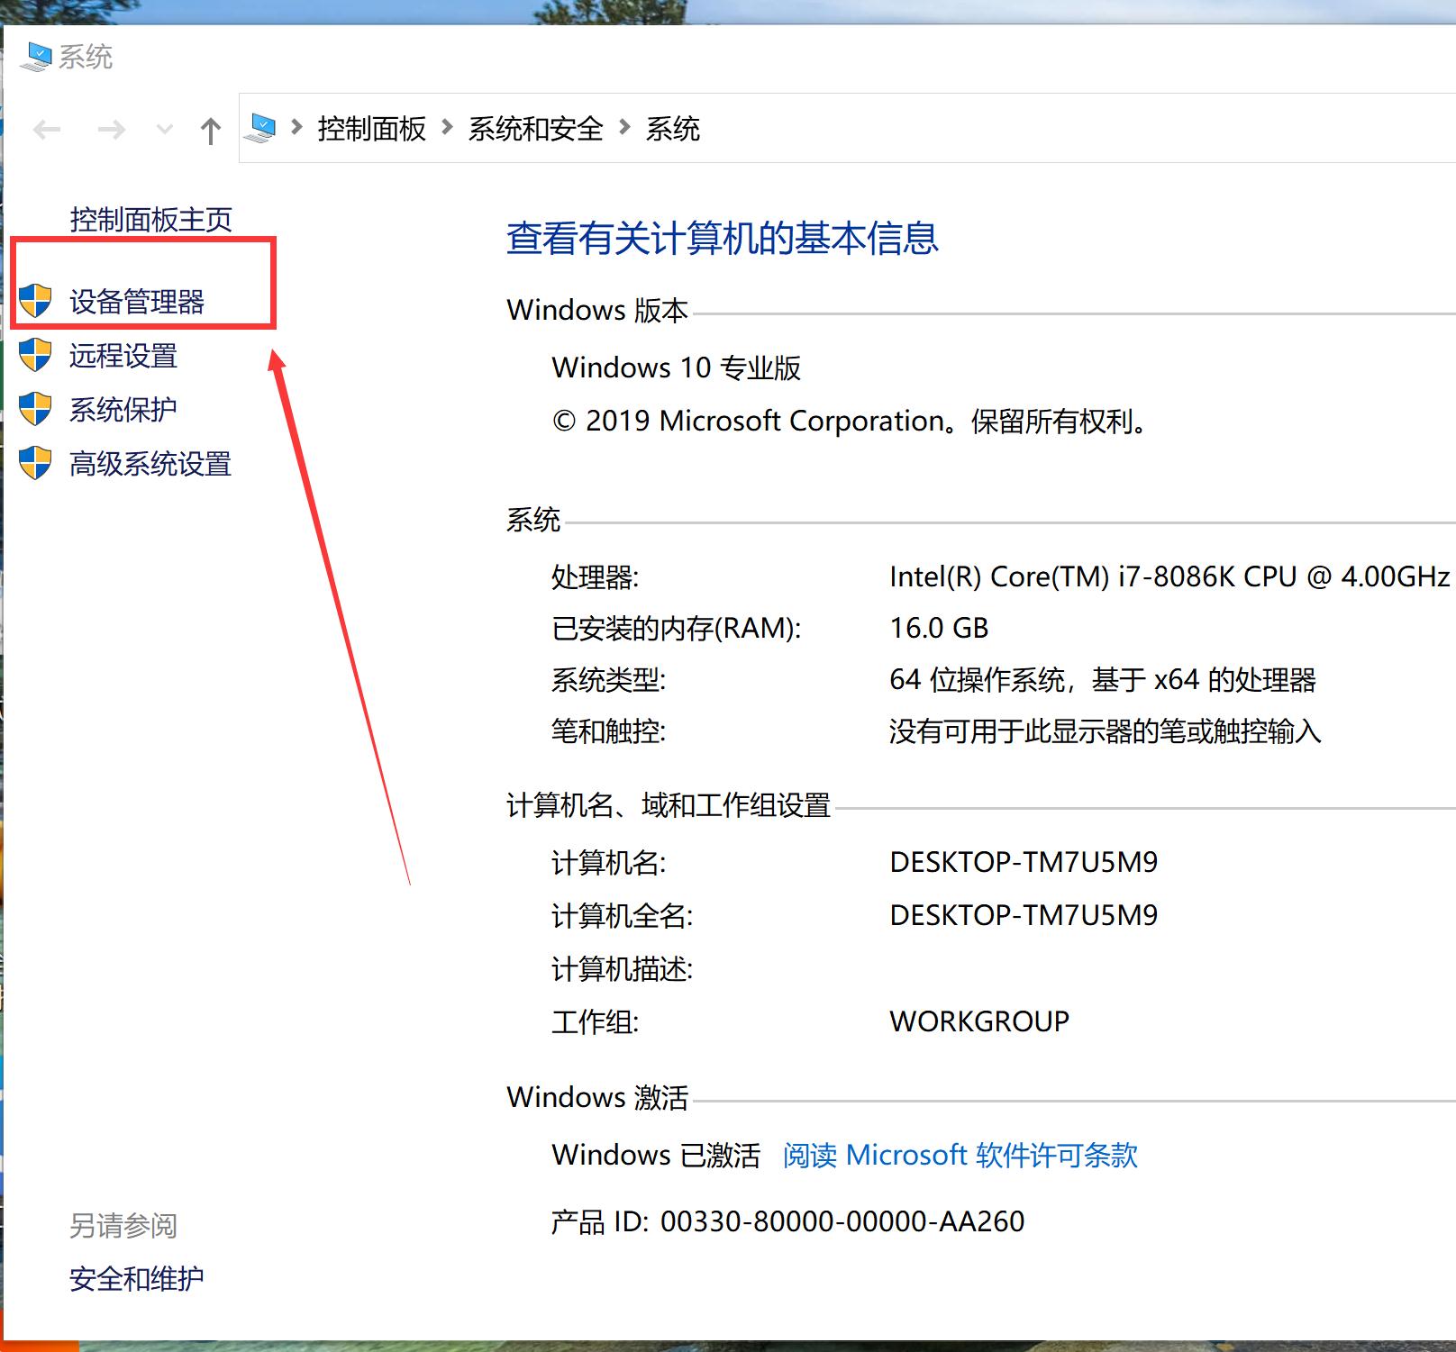Click the shield icon beside 远程设置

(x=37, y=356)
